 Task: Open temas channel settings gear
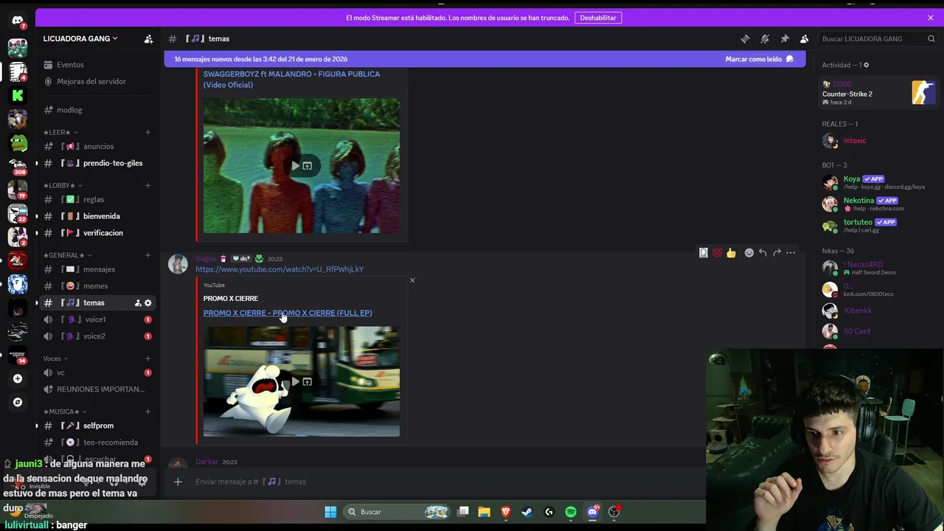[x=147, y=303]
